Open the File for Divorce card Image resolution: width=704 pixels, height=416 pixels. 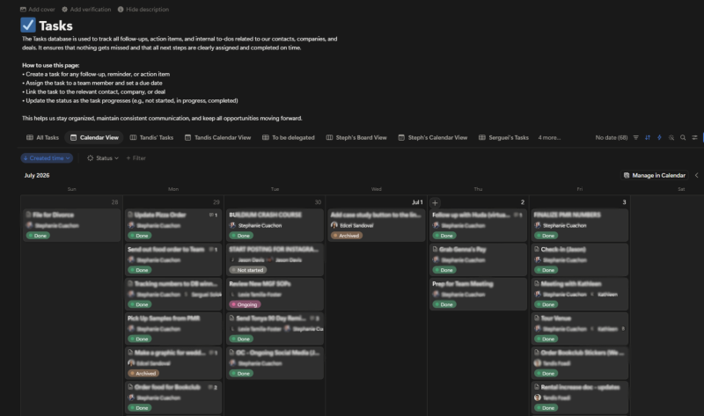click(72, 225)
